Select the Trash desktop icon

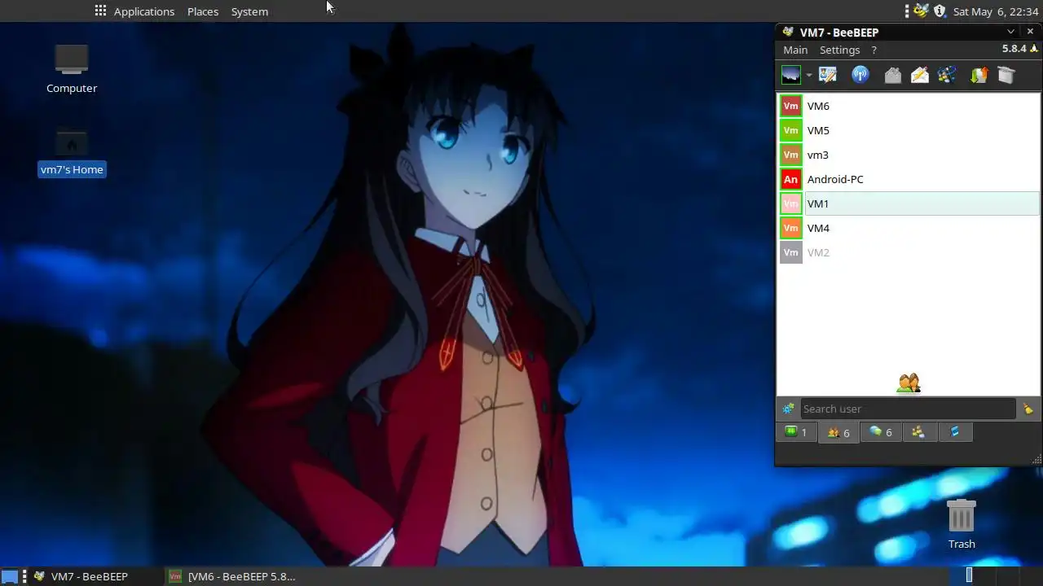tap(962, 525)
